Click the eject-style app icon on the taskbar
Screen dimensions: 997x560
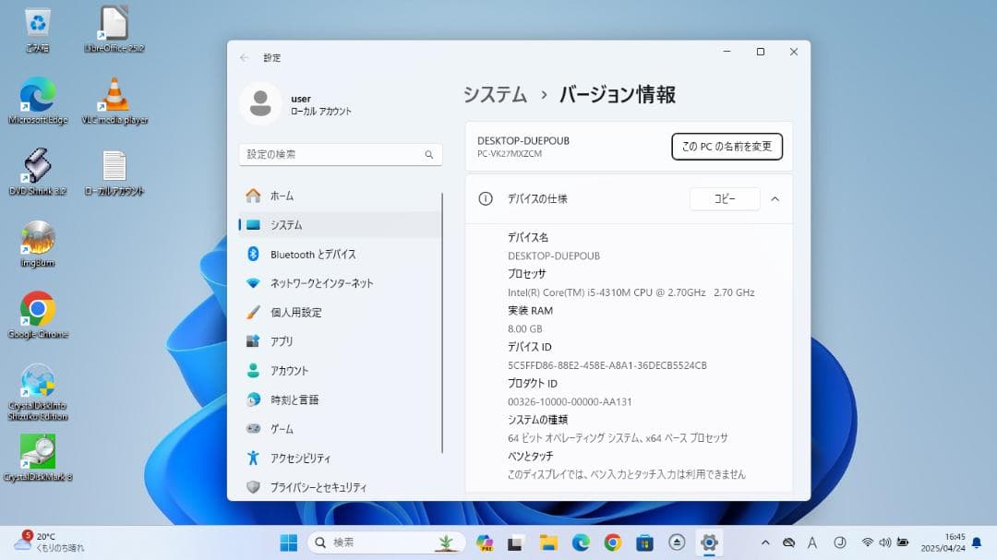coord(677,542)
